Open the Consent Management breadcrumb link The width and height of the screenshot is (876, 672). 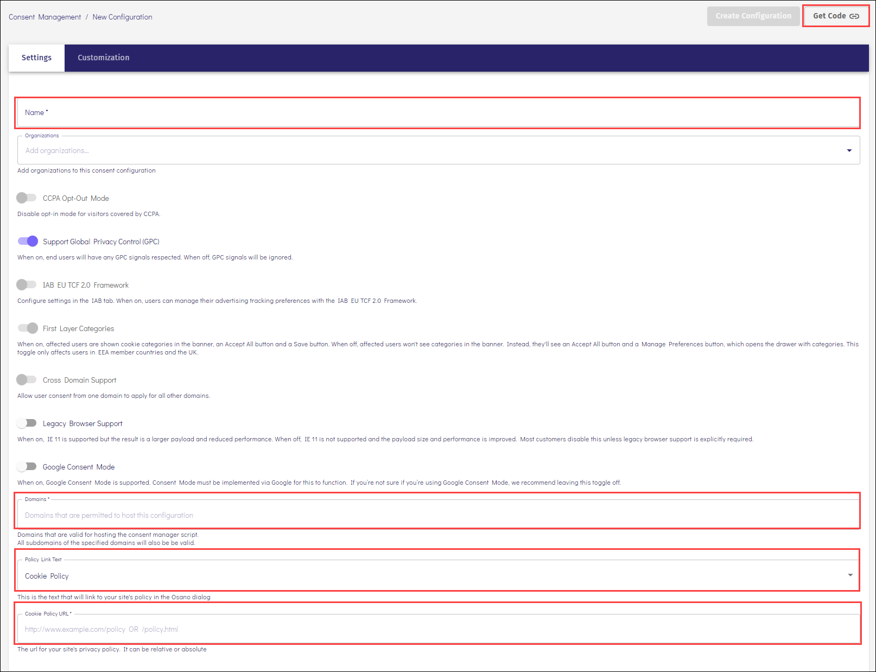click(45, 17)
